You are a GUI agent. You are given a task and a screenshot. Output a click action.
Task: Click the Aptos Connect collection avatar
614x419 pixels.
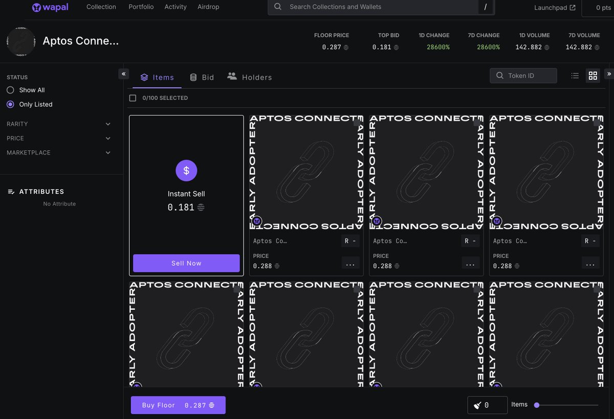(20, 41)
